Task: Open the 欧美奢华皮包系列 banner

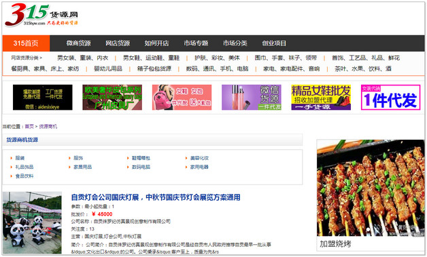Action: click(x=112, y=97)
